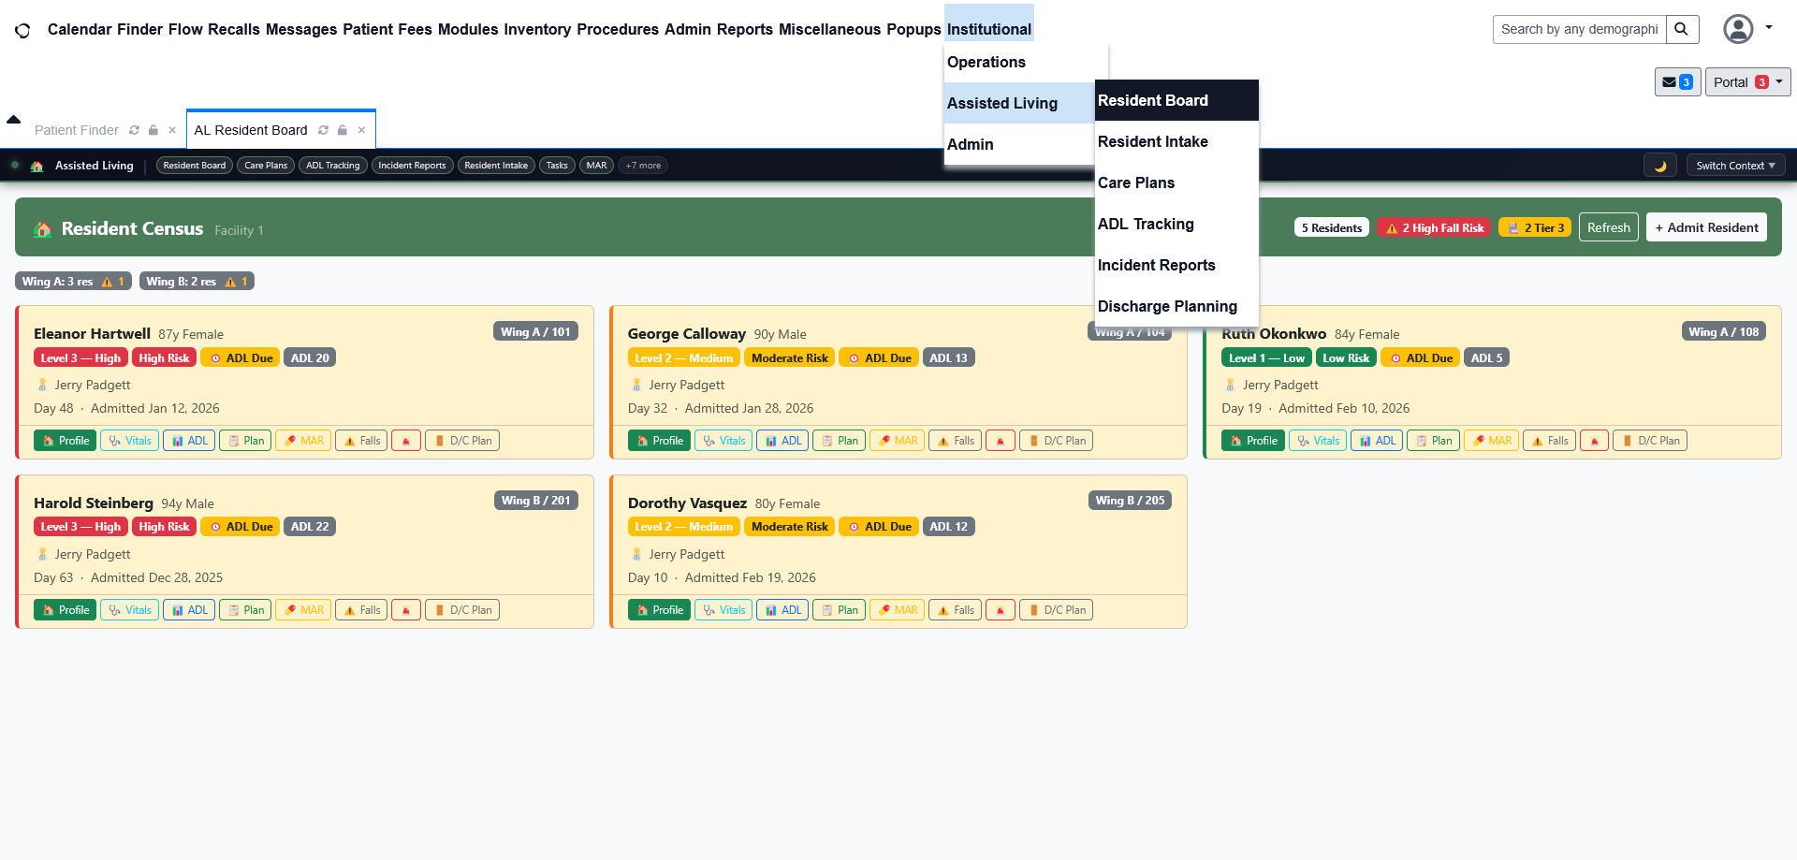The image size is (1797, 860).
Task: Open ADL tracking for Ruth Okonkwo
Action: click(x=1376, y=440)
